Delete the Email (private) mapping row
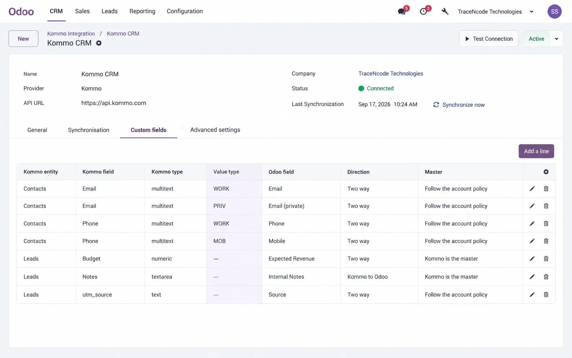The height and width of the screenshot is (358, 572). (x=546, y=206)
